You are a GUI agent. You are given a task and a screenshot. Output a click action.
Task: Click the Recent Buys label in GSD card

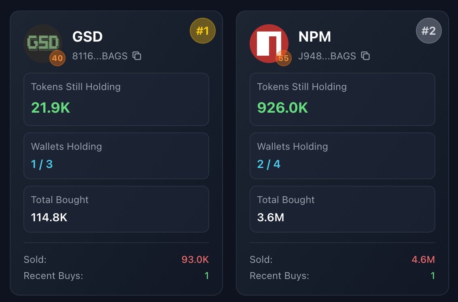click(x=53, y=276)
